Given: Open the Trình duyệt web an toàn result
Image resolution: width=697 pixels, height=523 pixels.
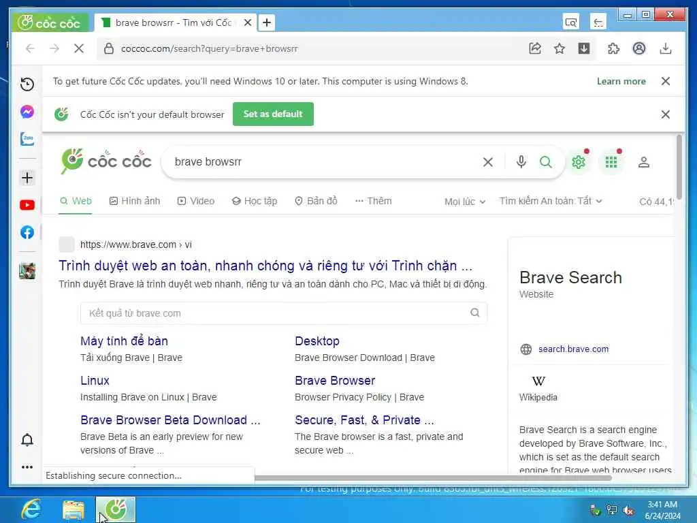Looking at the screenshot, I should (x=265, y=266).
